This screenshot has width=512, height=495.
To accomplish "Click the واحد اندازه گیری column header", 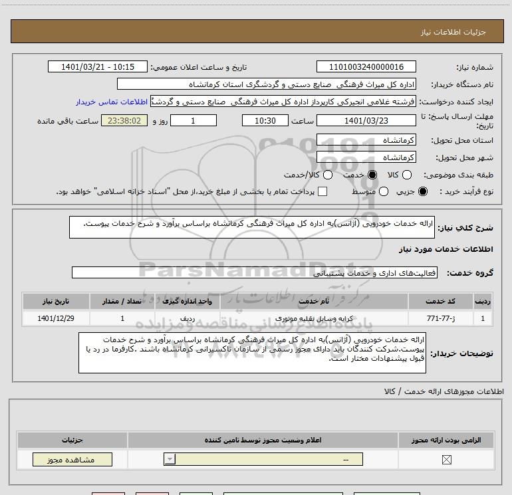I will (188, 301).
